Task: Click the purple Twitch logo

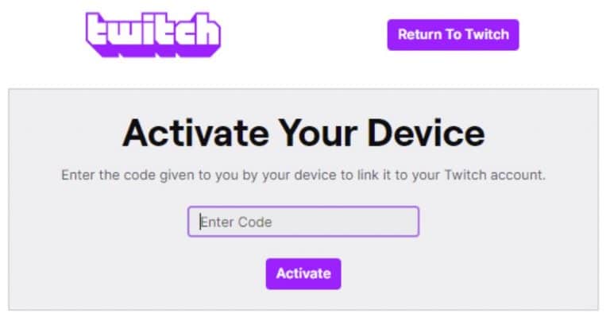Action: pos(153,35)
